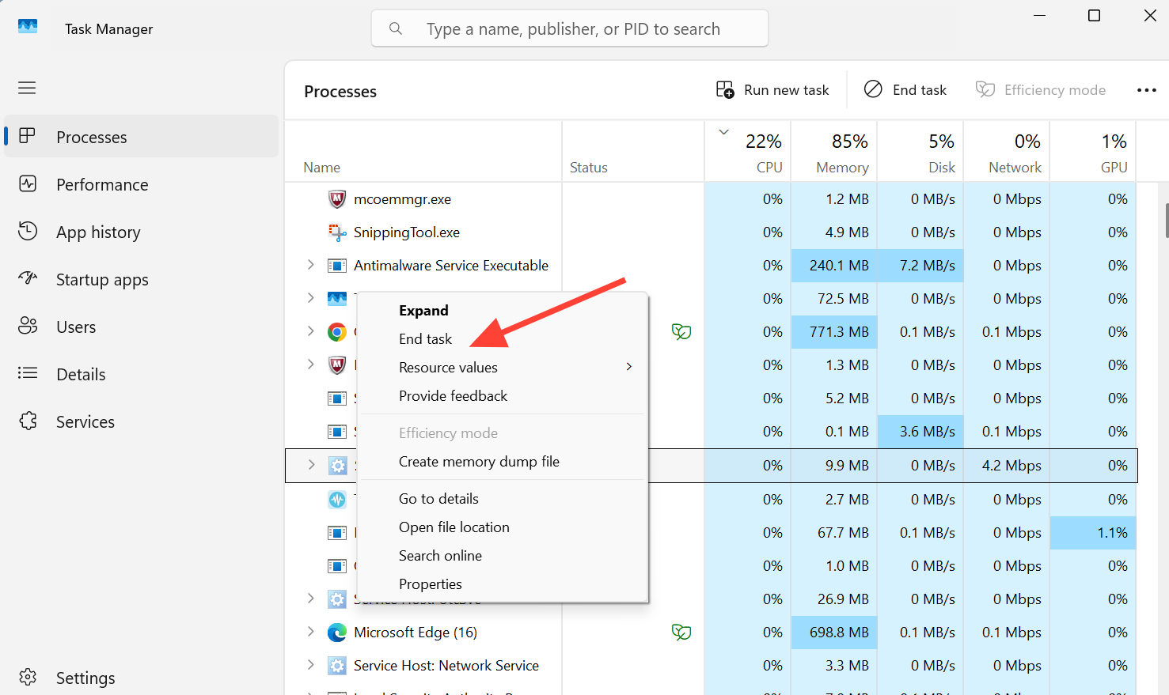
Task: Click the End task circle icon
Action: pyautogui.click(x=873, y=89)
